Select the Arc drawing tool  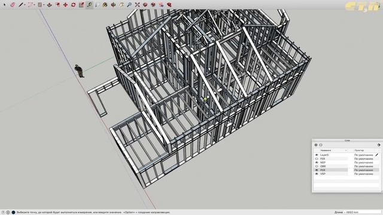pos(31,5)
